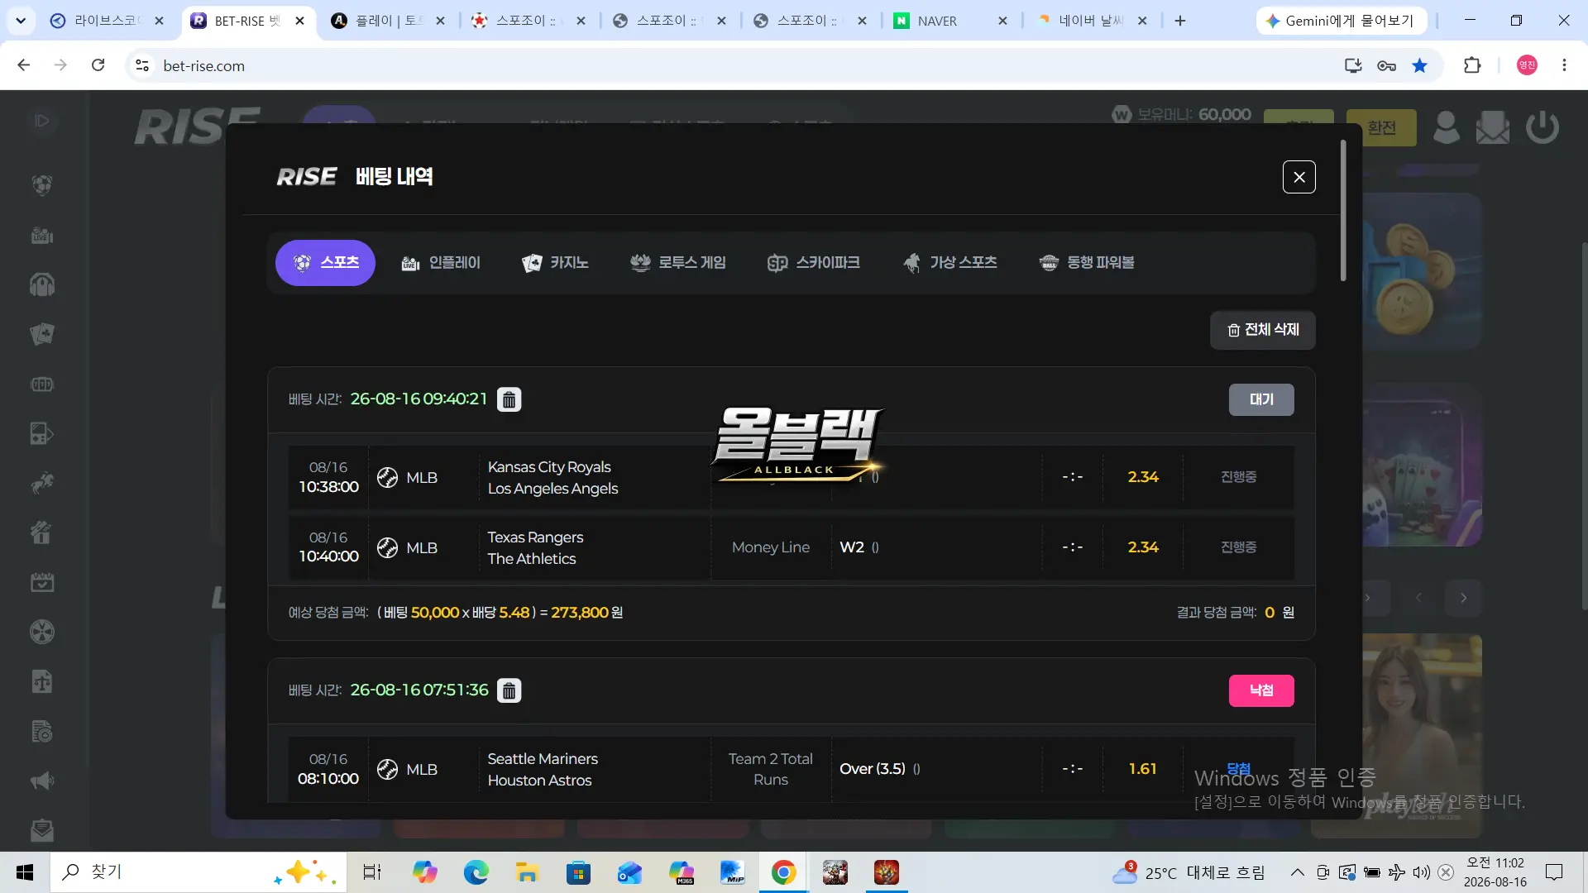Screen dimensions: 1588x893
Task: Click the 273,800 expected winnings amount
Action: point(580,613)
